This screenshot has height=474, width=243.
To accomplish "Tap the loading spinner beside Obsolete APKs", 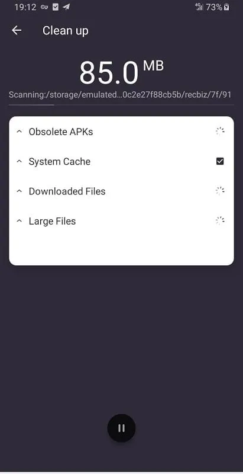I will [220, 132].
